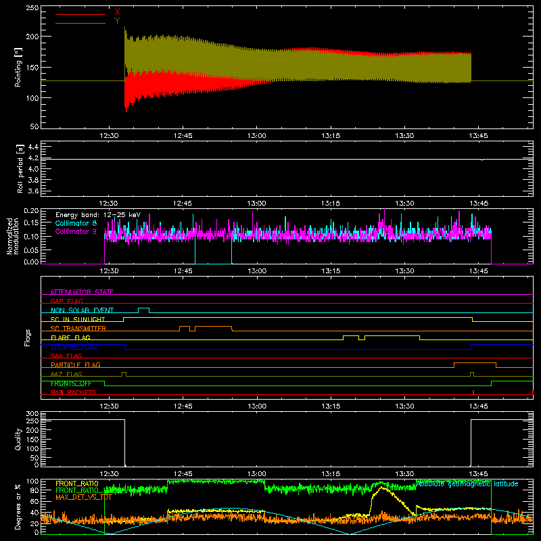Select the yellow FRONT_RATIO legend label
Screen dimensions: 541x541
(77, 484)
